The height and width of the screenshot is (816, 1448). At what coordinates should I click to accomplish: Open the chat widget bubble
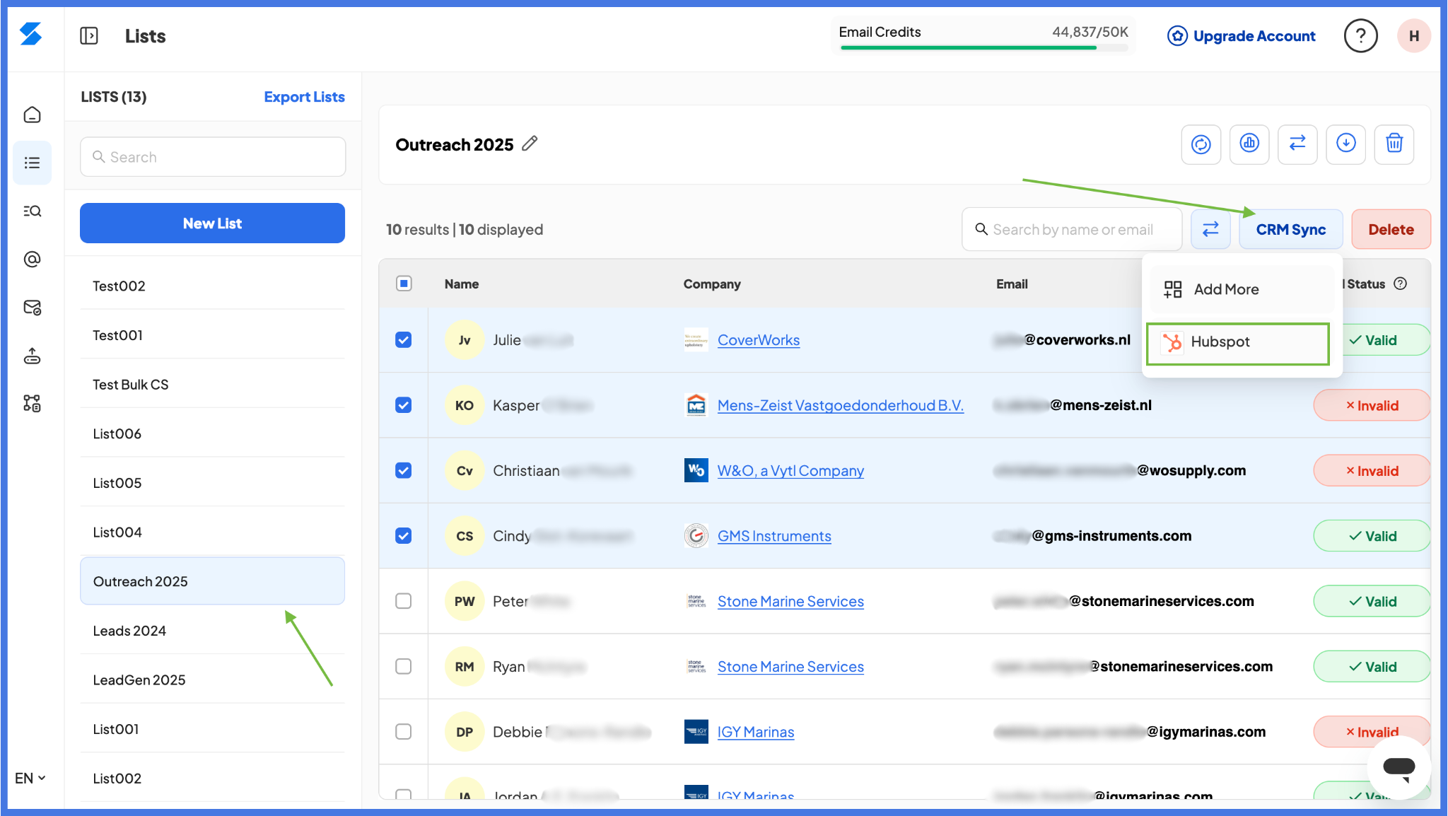1399,768
